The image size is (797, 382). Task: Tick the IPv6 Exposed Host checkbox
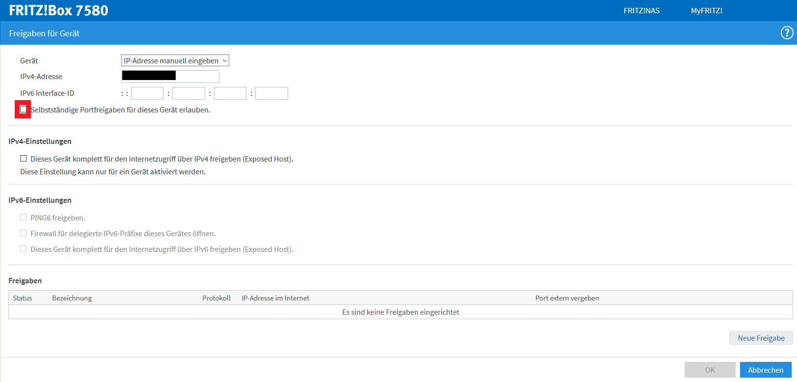coord(23,249)
